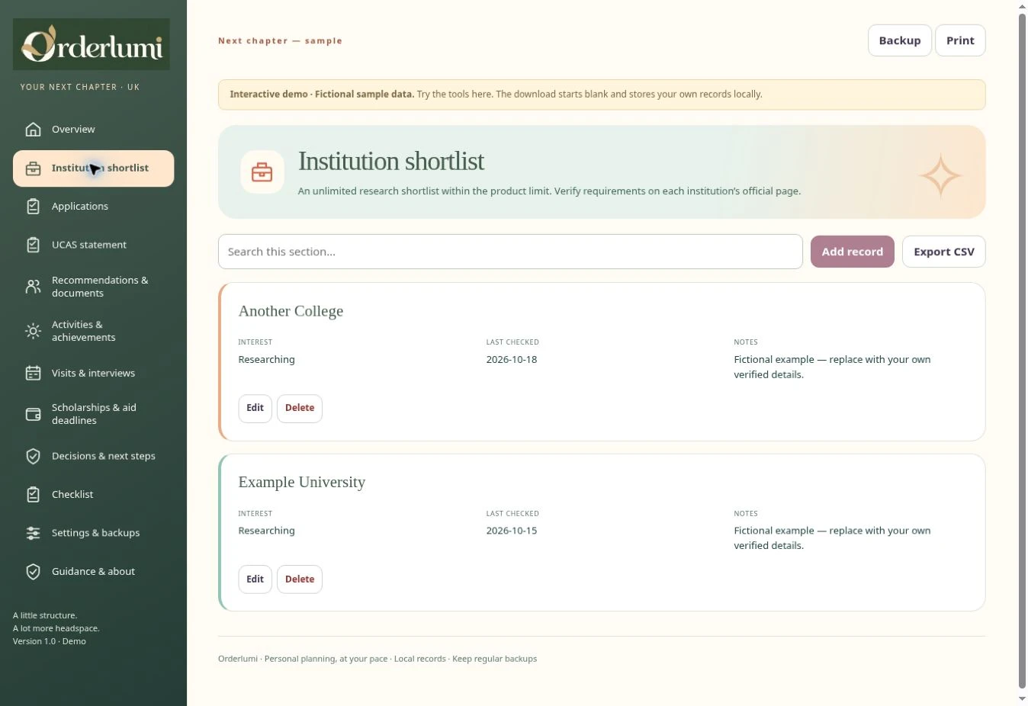Click the Checklist clipboard icon
The image size is (1028, 706).
point(33,495)
